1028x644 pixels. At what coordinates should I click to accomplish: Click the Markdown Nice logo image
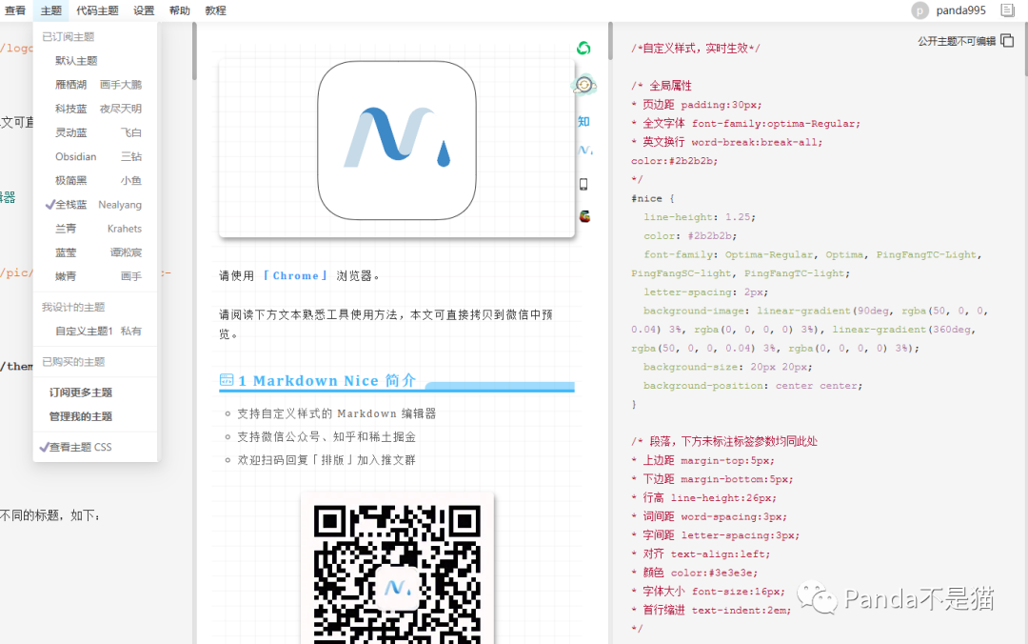[x=397, y=140]
